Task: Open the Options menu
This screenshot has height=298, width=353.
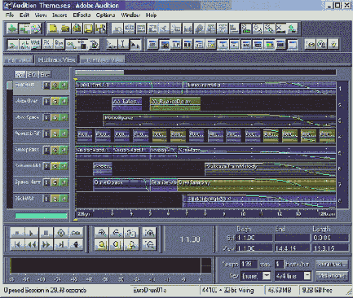Action: point(105,15)
